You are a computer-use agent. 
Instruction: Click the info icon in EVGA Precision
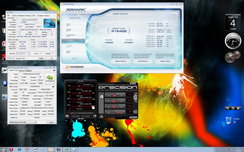point(67,116)
